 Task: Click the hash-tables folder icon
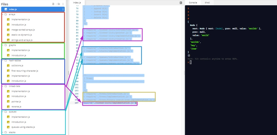coord(6,60)
